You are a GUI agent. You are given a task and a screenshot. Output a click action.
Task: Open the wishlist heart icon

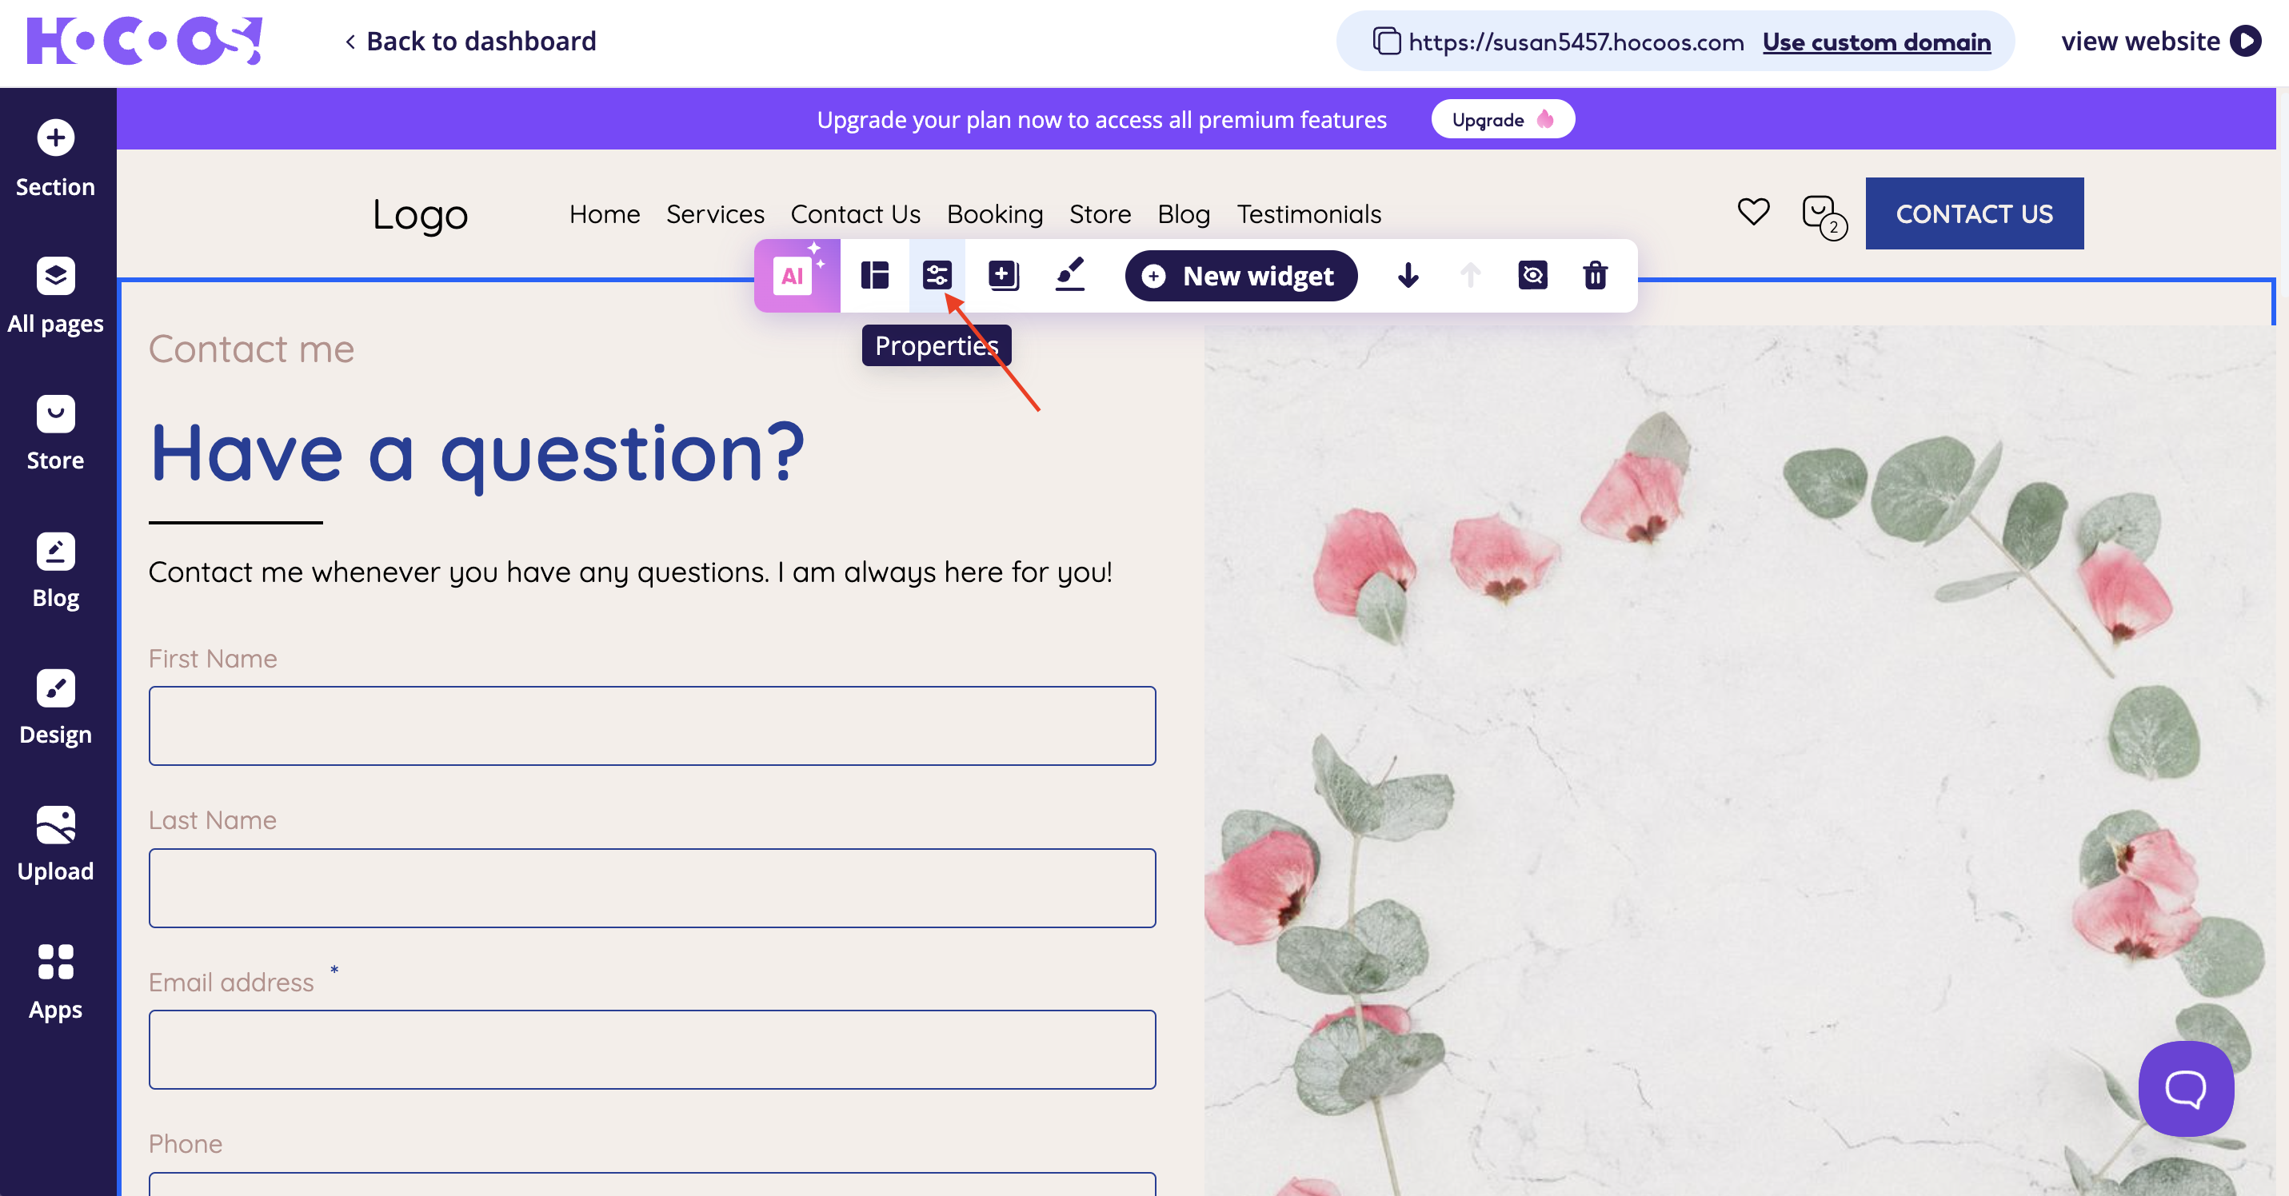pyautogui.click(x=1753, y=212)
